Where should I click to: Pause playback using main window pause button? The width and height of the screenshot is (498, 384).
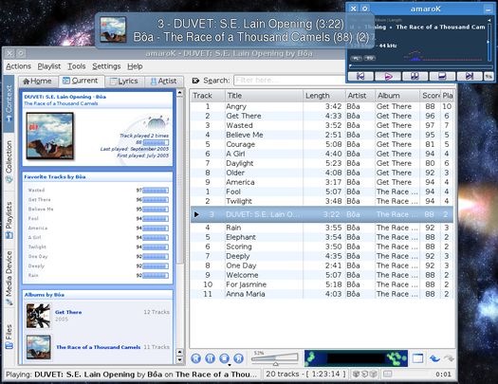(x=210, y=358)
